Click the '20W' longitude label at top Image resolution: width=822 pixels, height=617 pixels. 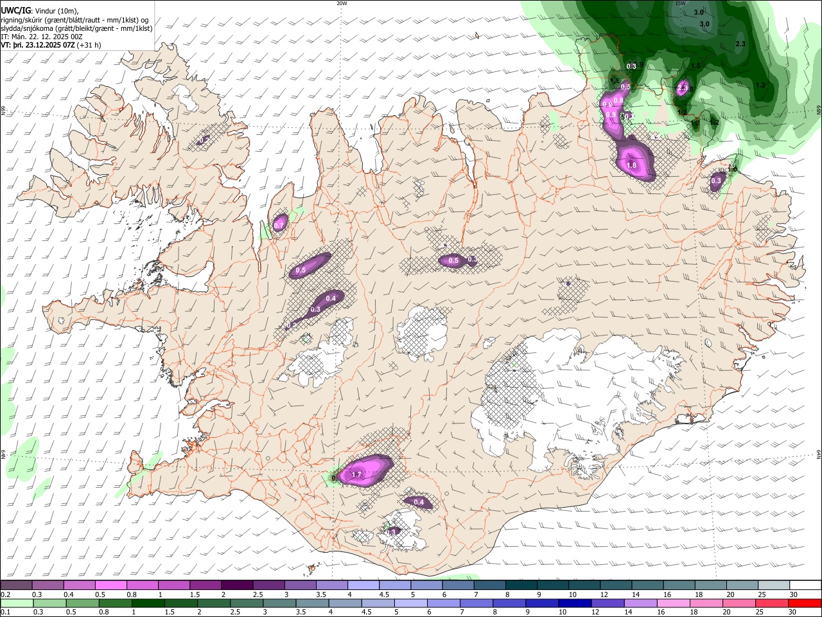click(342, 3)
